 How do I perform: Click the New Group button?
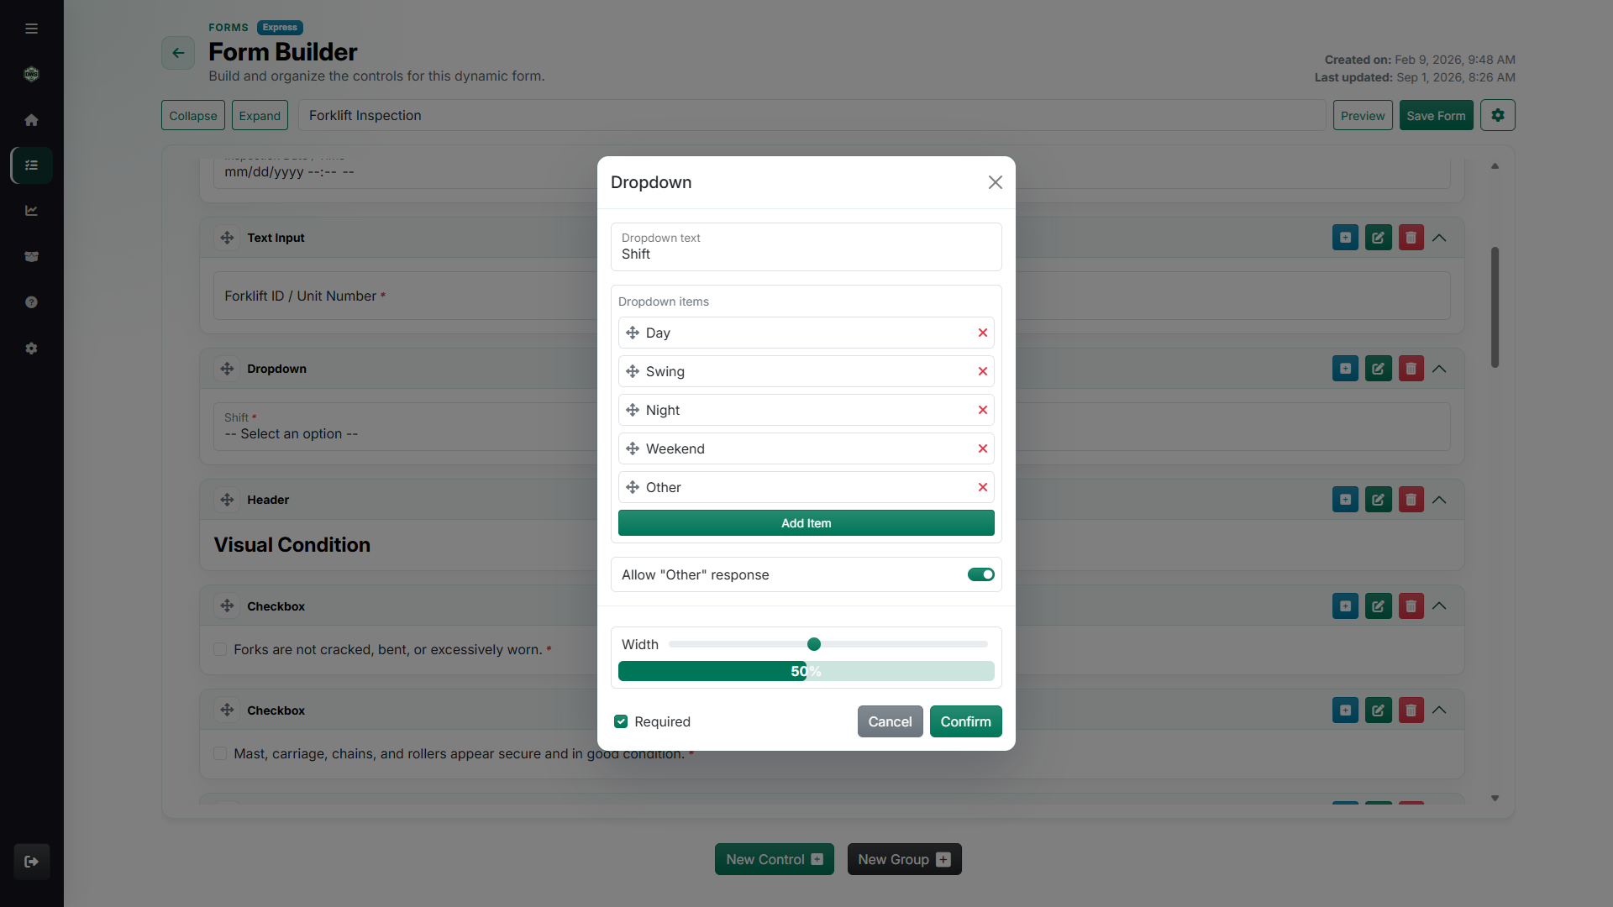[x=904, y=859]
